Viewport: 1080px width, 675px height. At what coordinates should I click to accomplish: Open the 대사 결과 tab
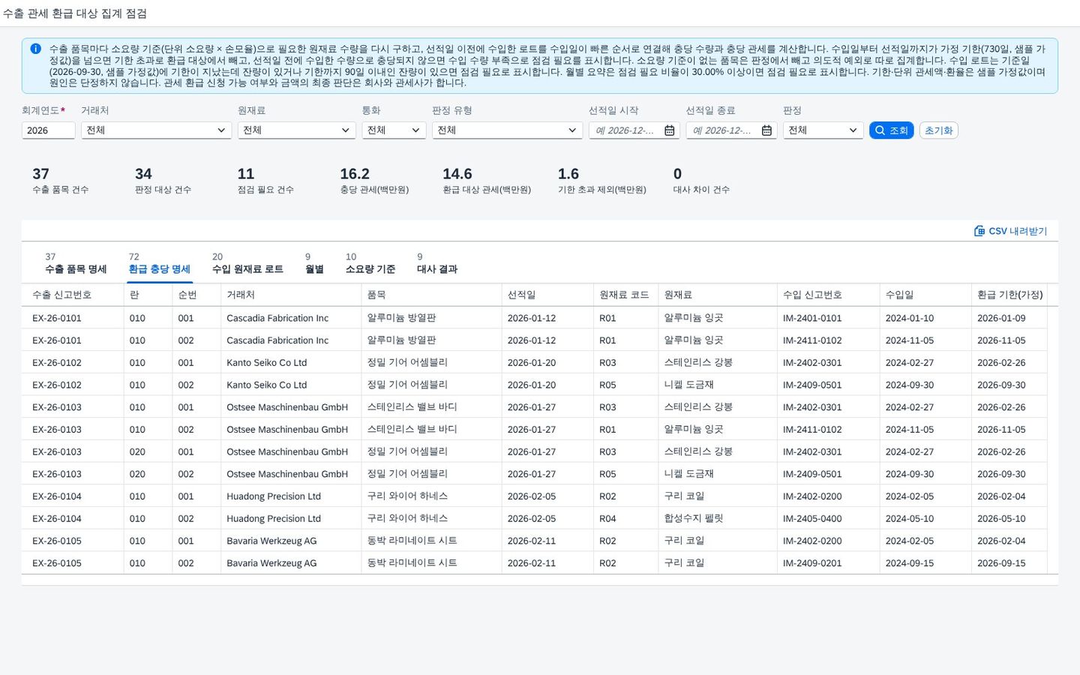click(x=436, y=263)
